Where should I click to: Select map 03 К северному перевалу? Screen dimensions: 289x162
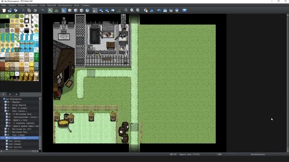pyautogui.click(x=21, y=123)
